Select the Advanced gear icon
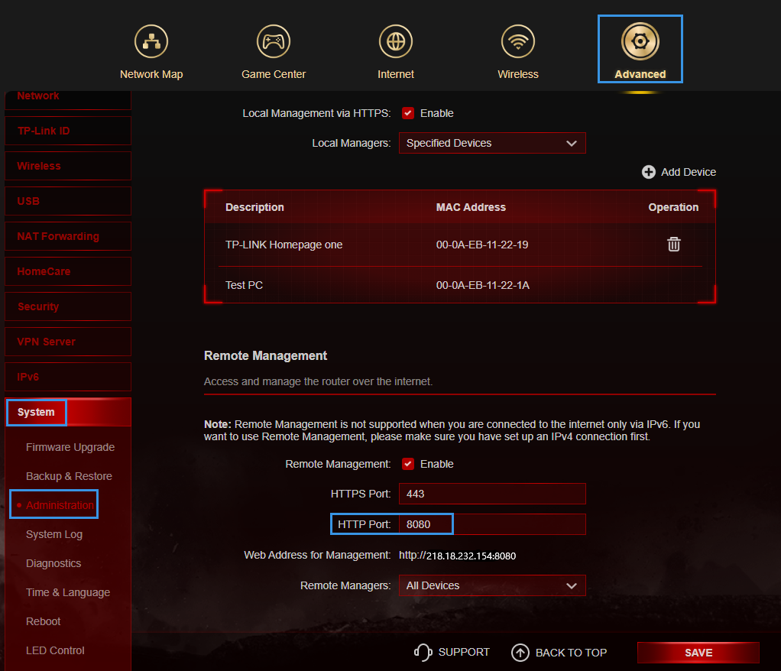The image size is (781, 671). click(x=640, y=41)
